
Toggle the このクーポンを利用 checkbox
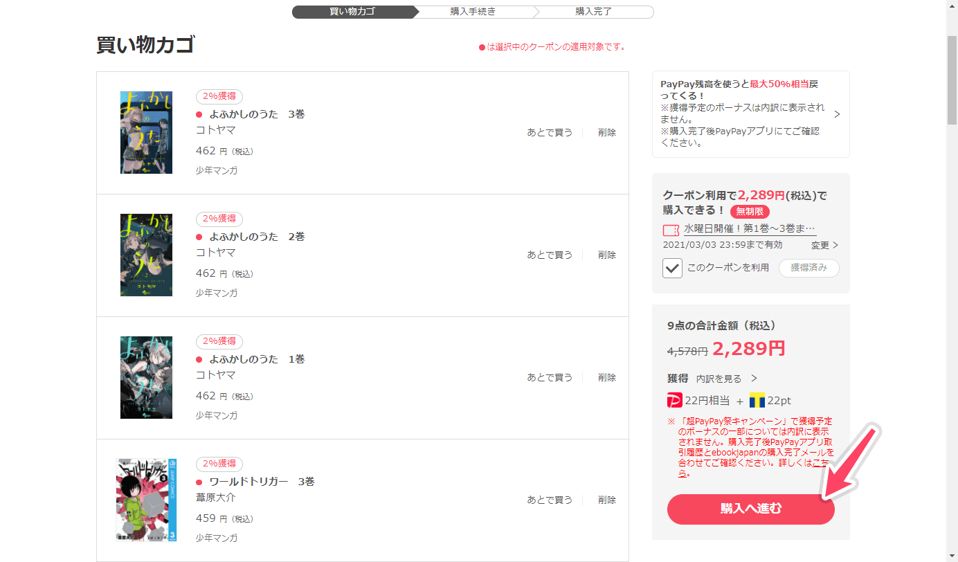click(672, 268)
